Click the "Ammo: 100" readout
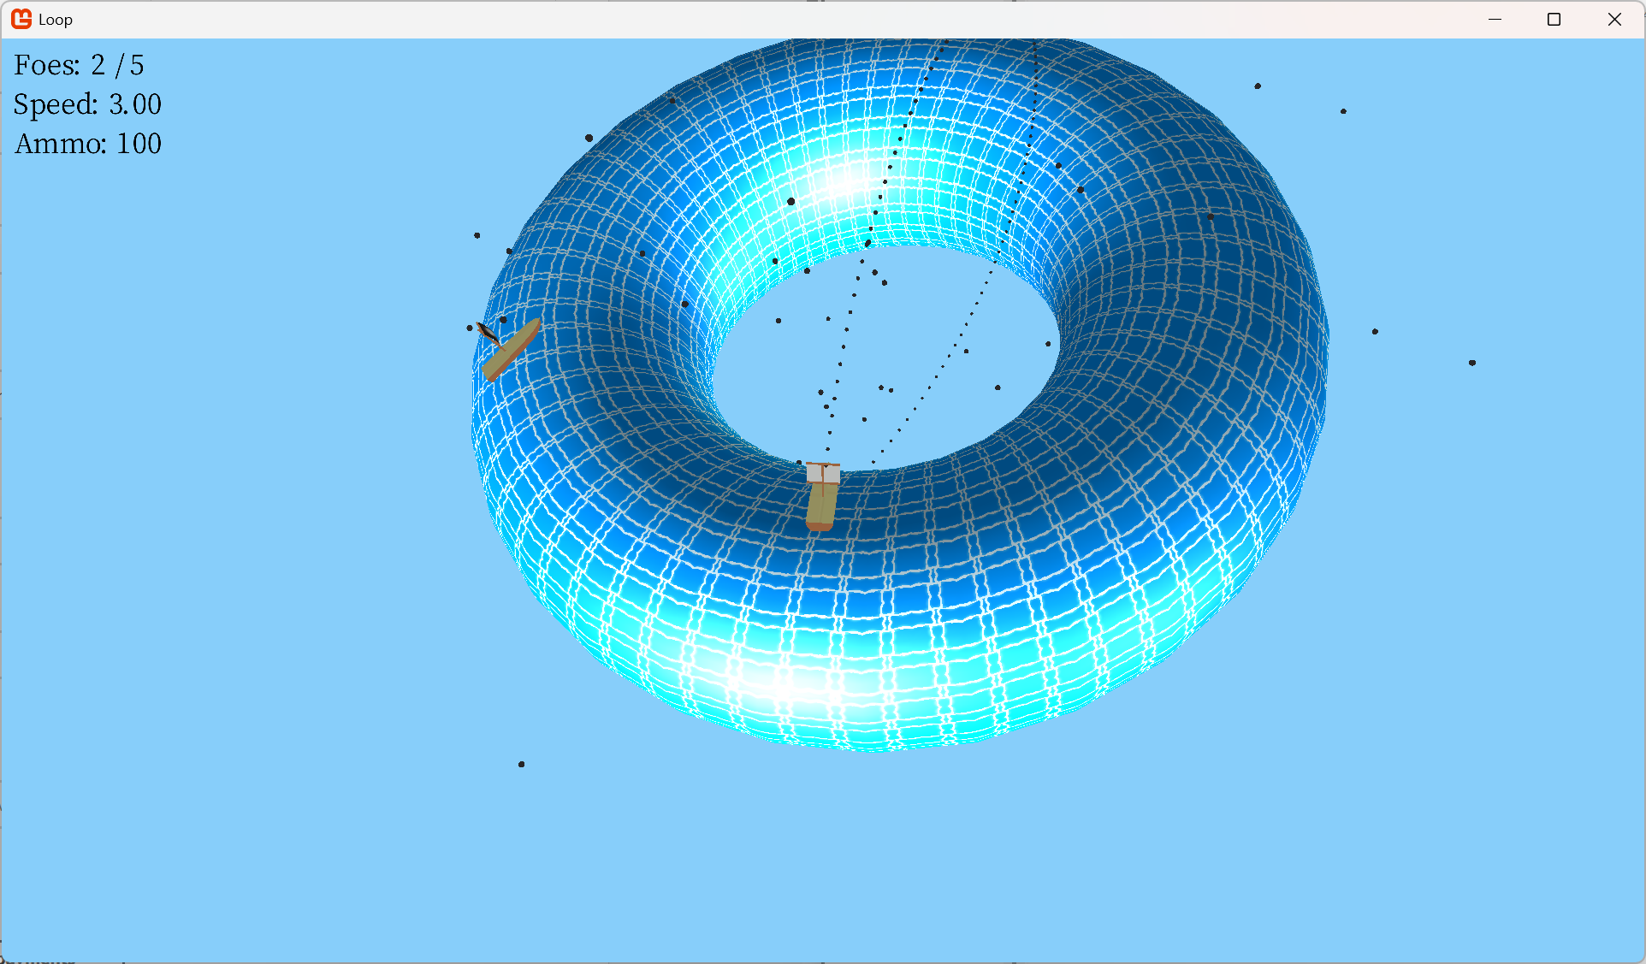The height and width of the screenshot is (964, 1646). pyautogui.click(x=88, y=144)
